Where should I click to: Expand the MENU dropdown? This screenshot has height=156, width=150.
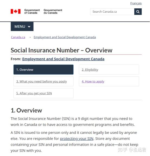(x=22, y=26)
